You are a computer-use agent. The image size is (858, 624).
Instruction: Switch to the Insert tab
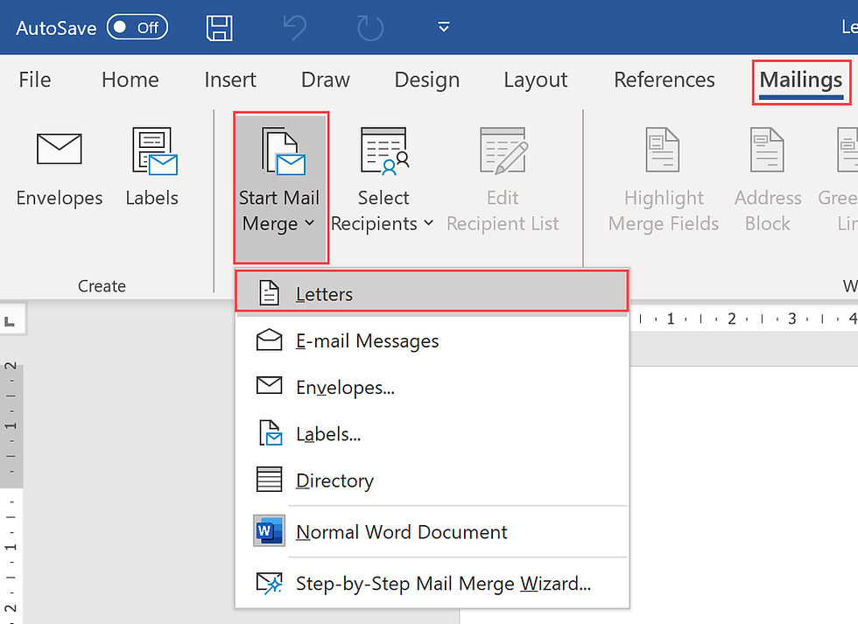pos(229,80)
